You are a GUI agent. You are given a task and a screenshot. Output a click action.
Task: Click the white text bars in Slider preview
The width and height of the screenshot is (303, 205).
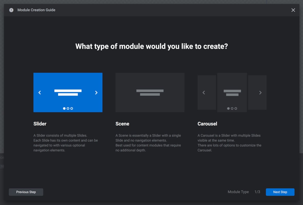68,91
